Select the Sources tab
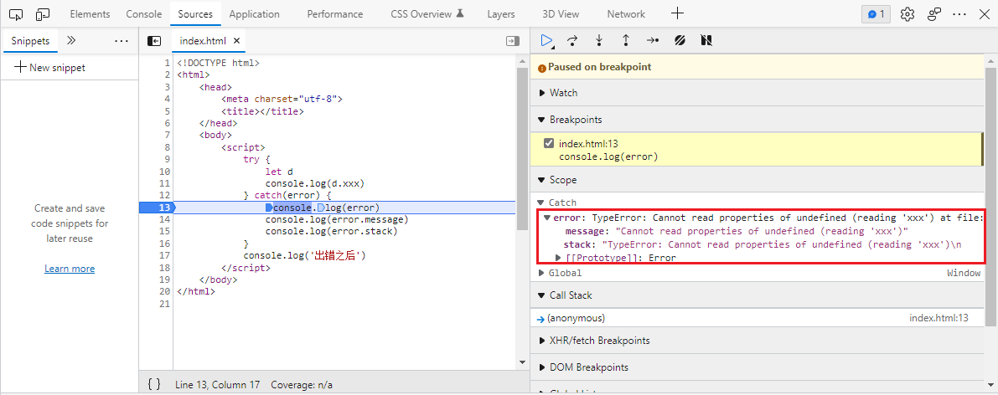Image resolution: width=998 pixels, height=395 pixels. click(195, 14)
